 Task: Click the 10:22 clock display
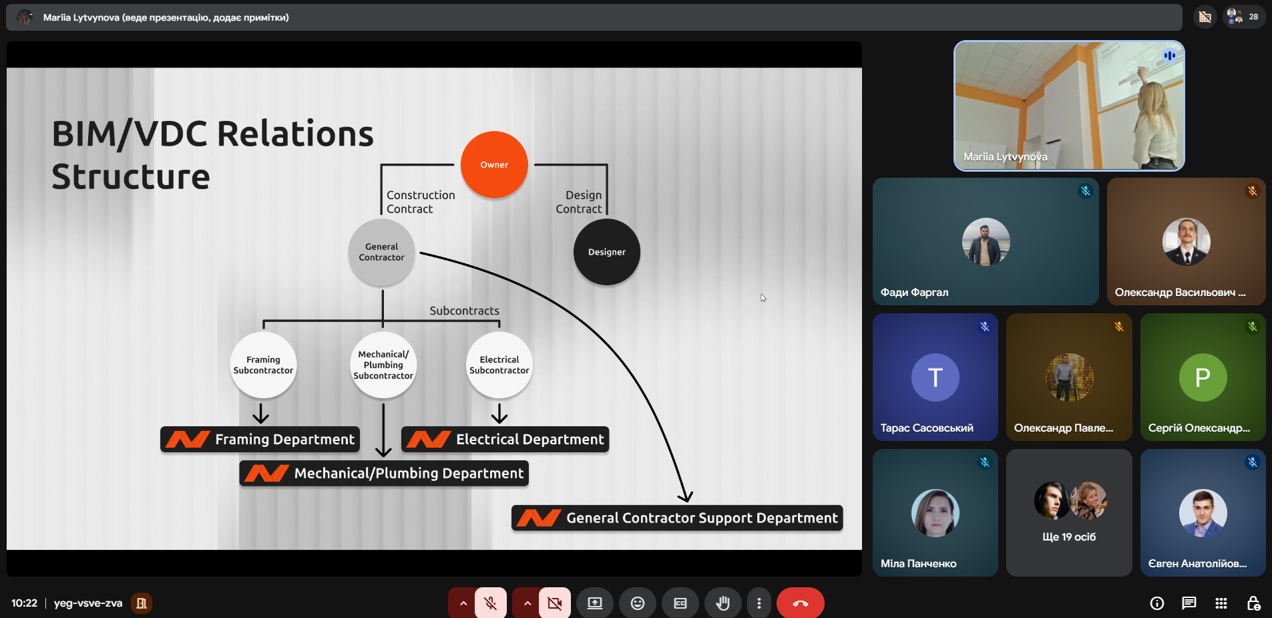(x=24, y=603)
